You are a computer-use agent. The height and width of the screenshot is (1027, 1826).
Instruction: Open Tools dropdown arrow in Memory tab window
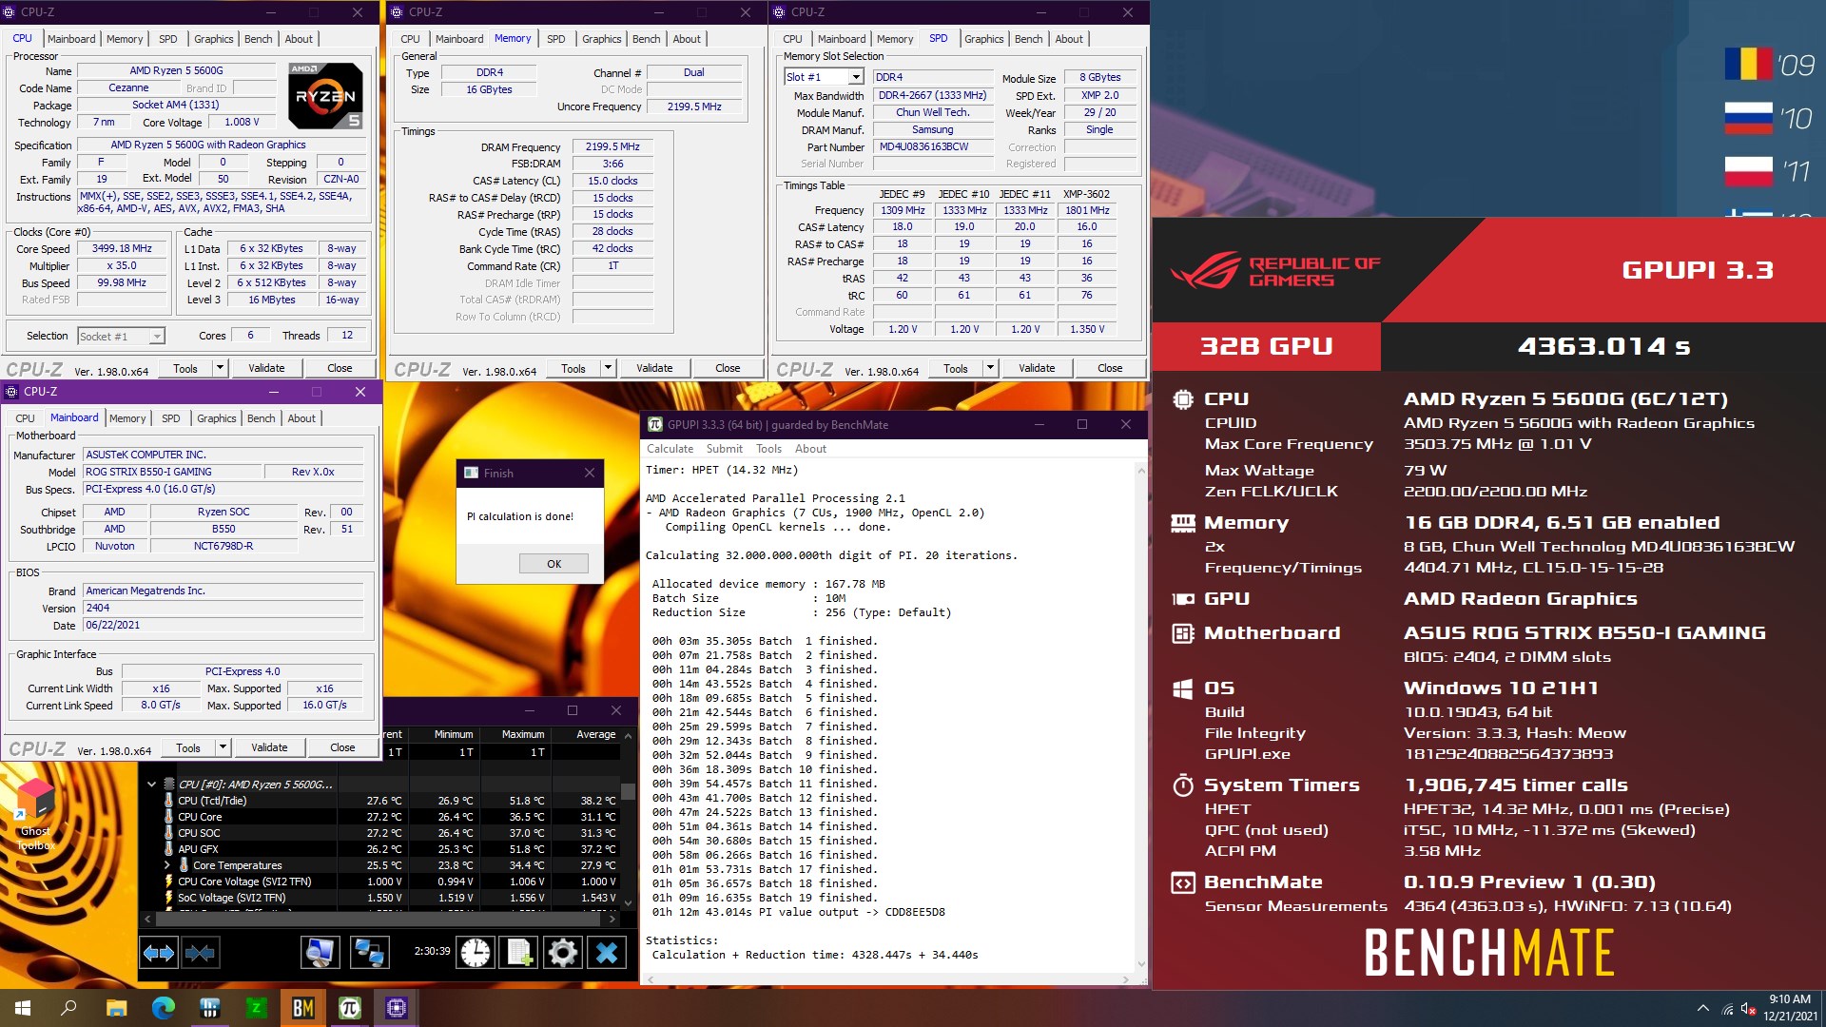[x=608, y=368]
